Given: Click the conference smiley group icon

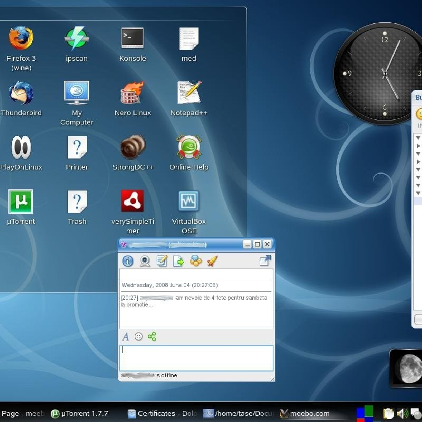Looking at the screenshot, I should [x=196, y=261].
